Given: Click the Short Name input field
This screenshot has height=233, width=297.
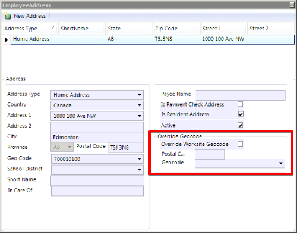Looking at the screenshot, I should point(97,181).
